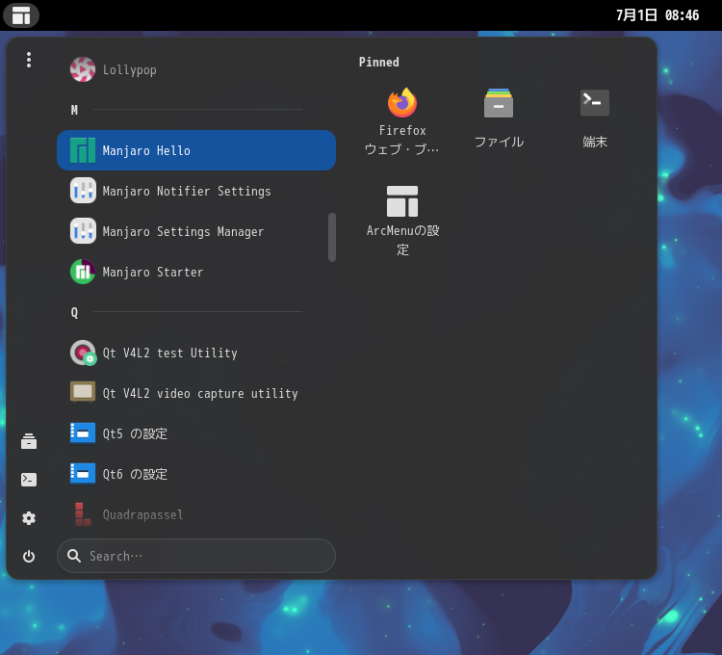Screen dimensions: 722x655
Task: Click the sidebar file manager shortcut icon
Action: [29, 441]
